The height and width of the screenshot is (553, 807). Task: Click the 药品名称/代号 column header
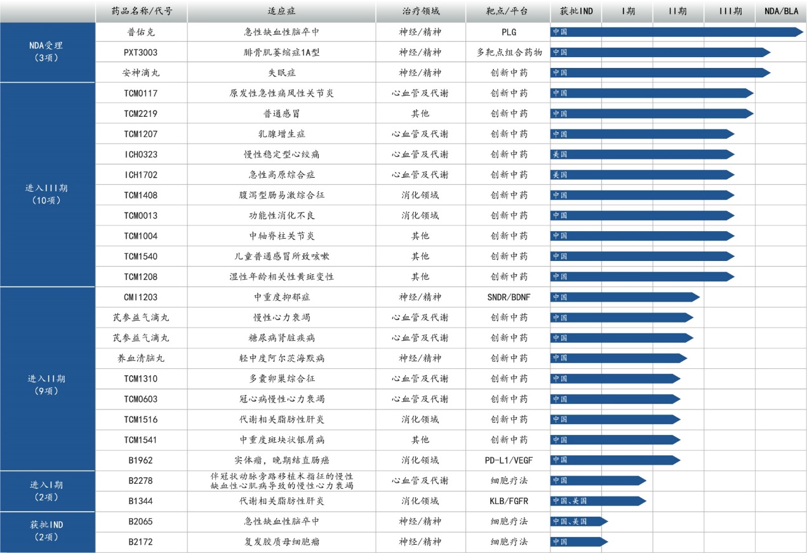click(x=141, y=11)
